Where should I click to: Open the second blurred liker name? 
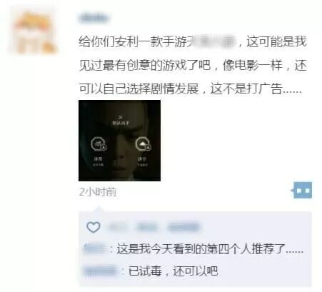tap(147, 227)
